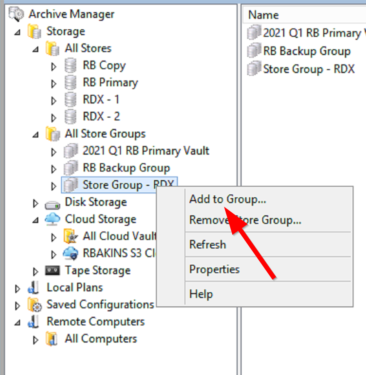Click the RDX - 2 store icon
This screenshot has height=375, width=366.
71,117
